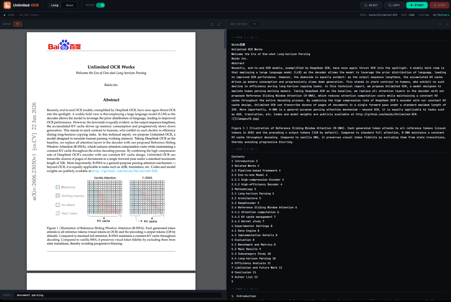Viewport: 451px width, 302px height.
Task: Click output line '5.2 Main Results 9'
Action: [x=246, y=249]
